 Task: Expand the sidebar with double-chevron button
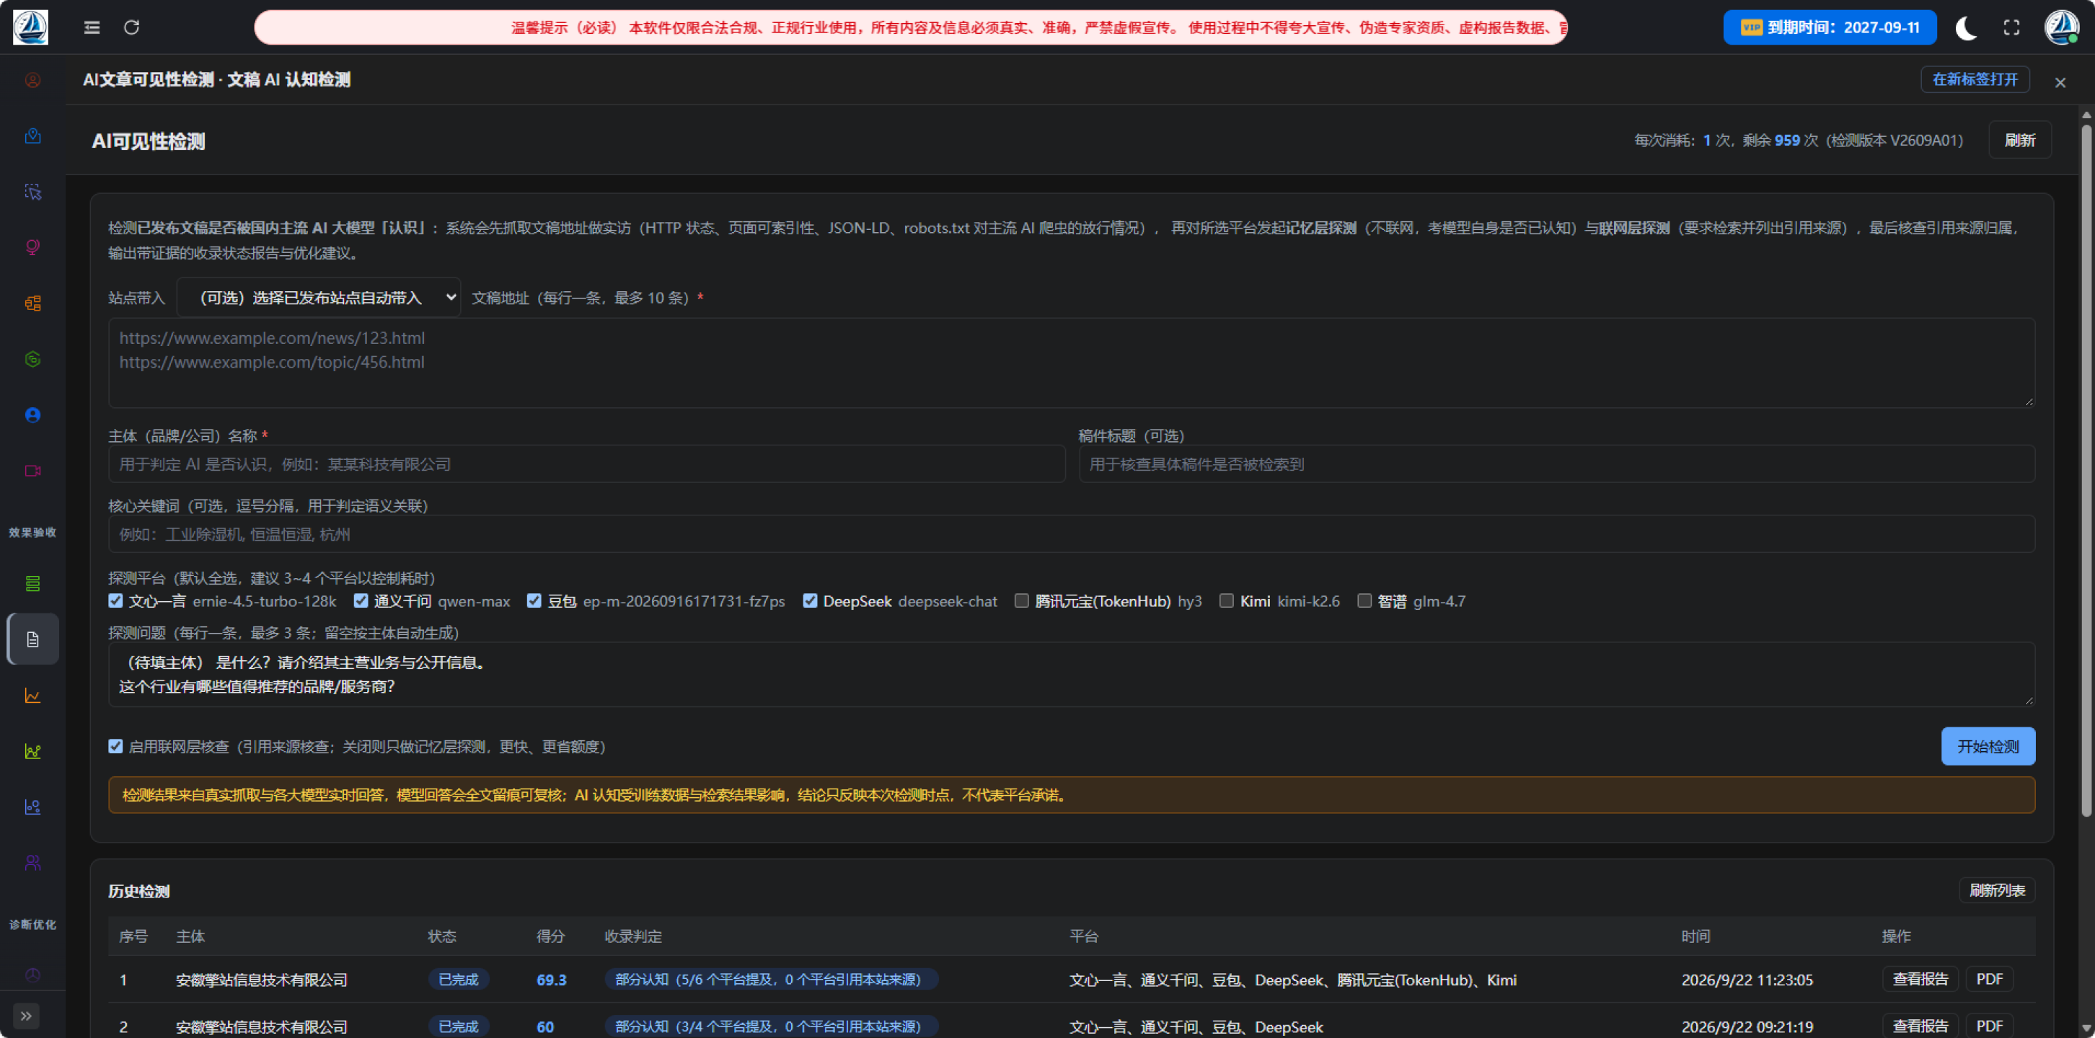(26, 1015)
